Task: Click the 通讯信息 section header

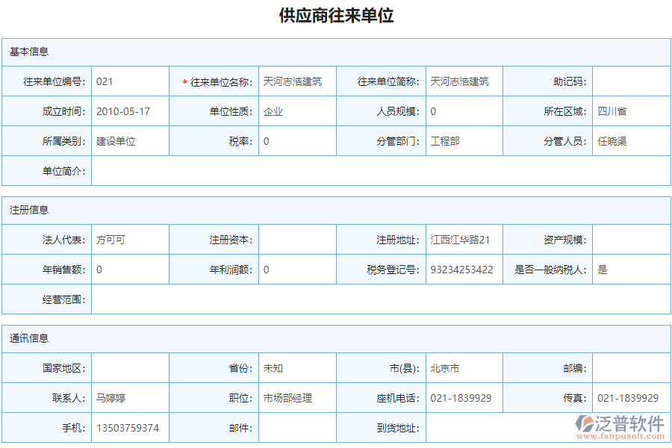Action: point(24,337)
